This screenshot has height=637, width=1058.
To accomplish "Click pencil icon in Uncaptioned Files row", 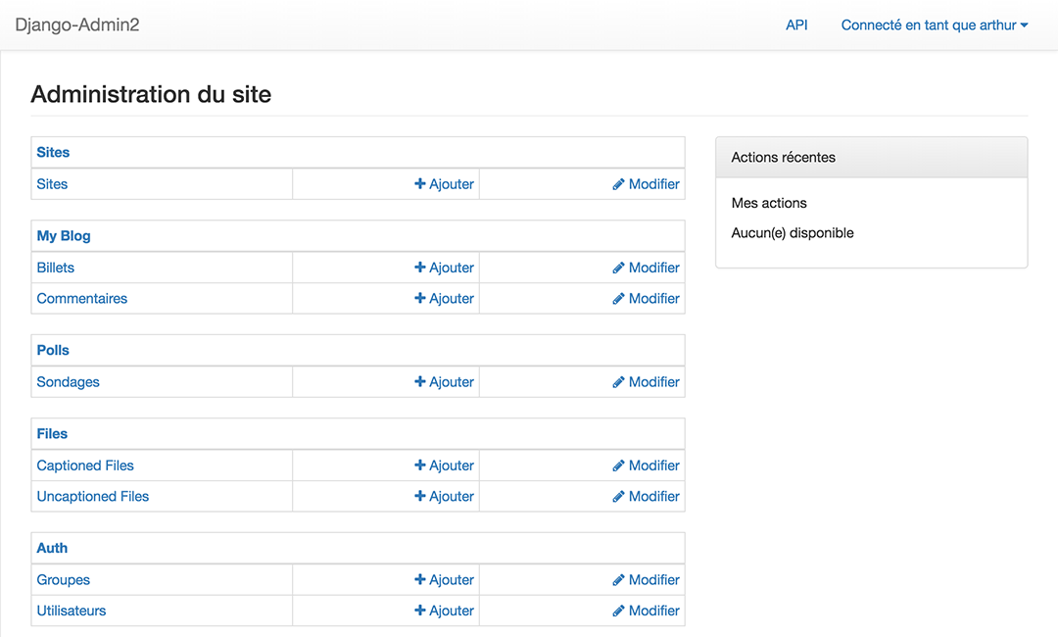I will pos(619,497).
